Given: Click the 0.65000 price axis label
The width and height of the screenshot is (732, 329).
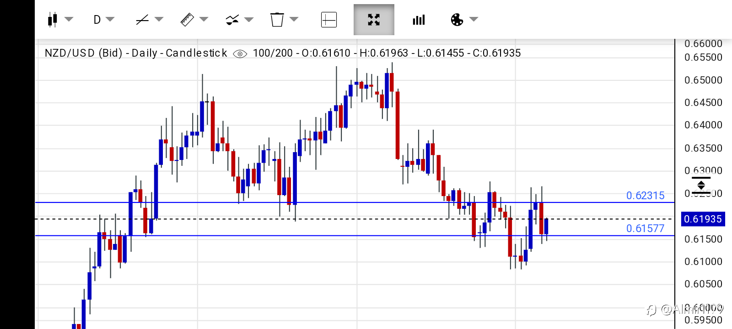Looking at the screenshot, I should (703, 80).
